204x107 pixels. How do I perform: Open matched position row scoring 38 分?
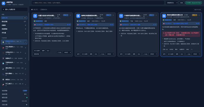pos(52,25)
